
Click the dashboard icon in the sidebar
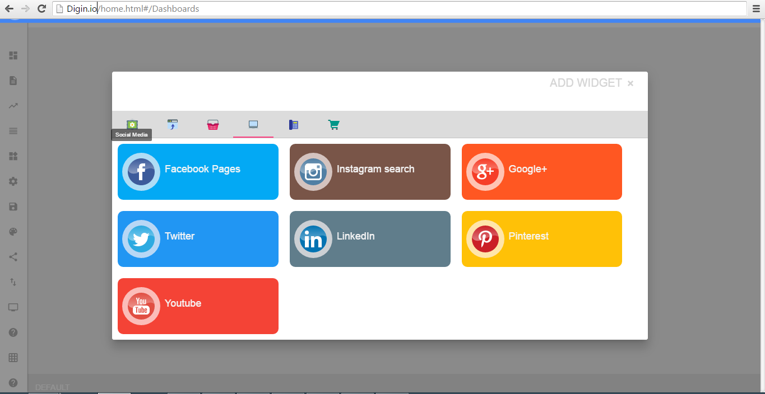(x=13, y=55)
